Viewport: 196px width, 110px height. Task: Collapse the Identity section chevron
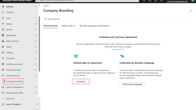36,6
